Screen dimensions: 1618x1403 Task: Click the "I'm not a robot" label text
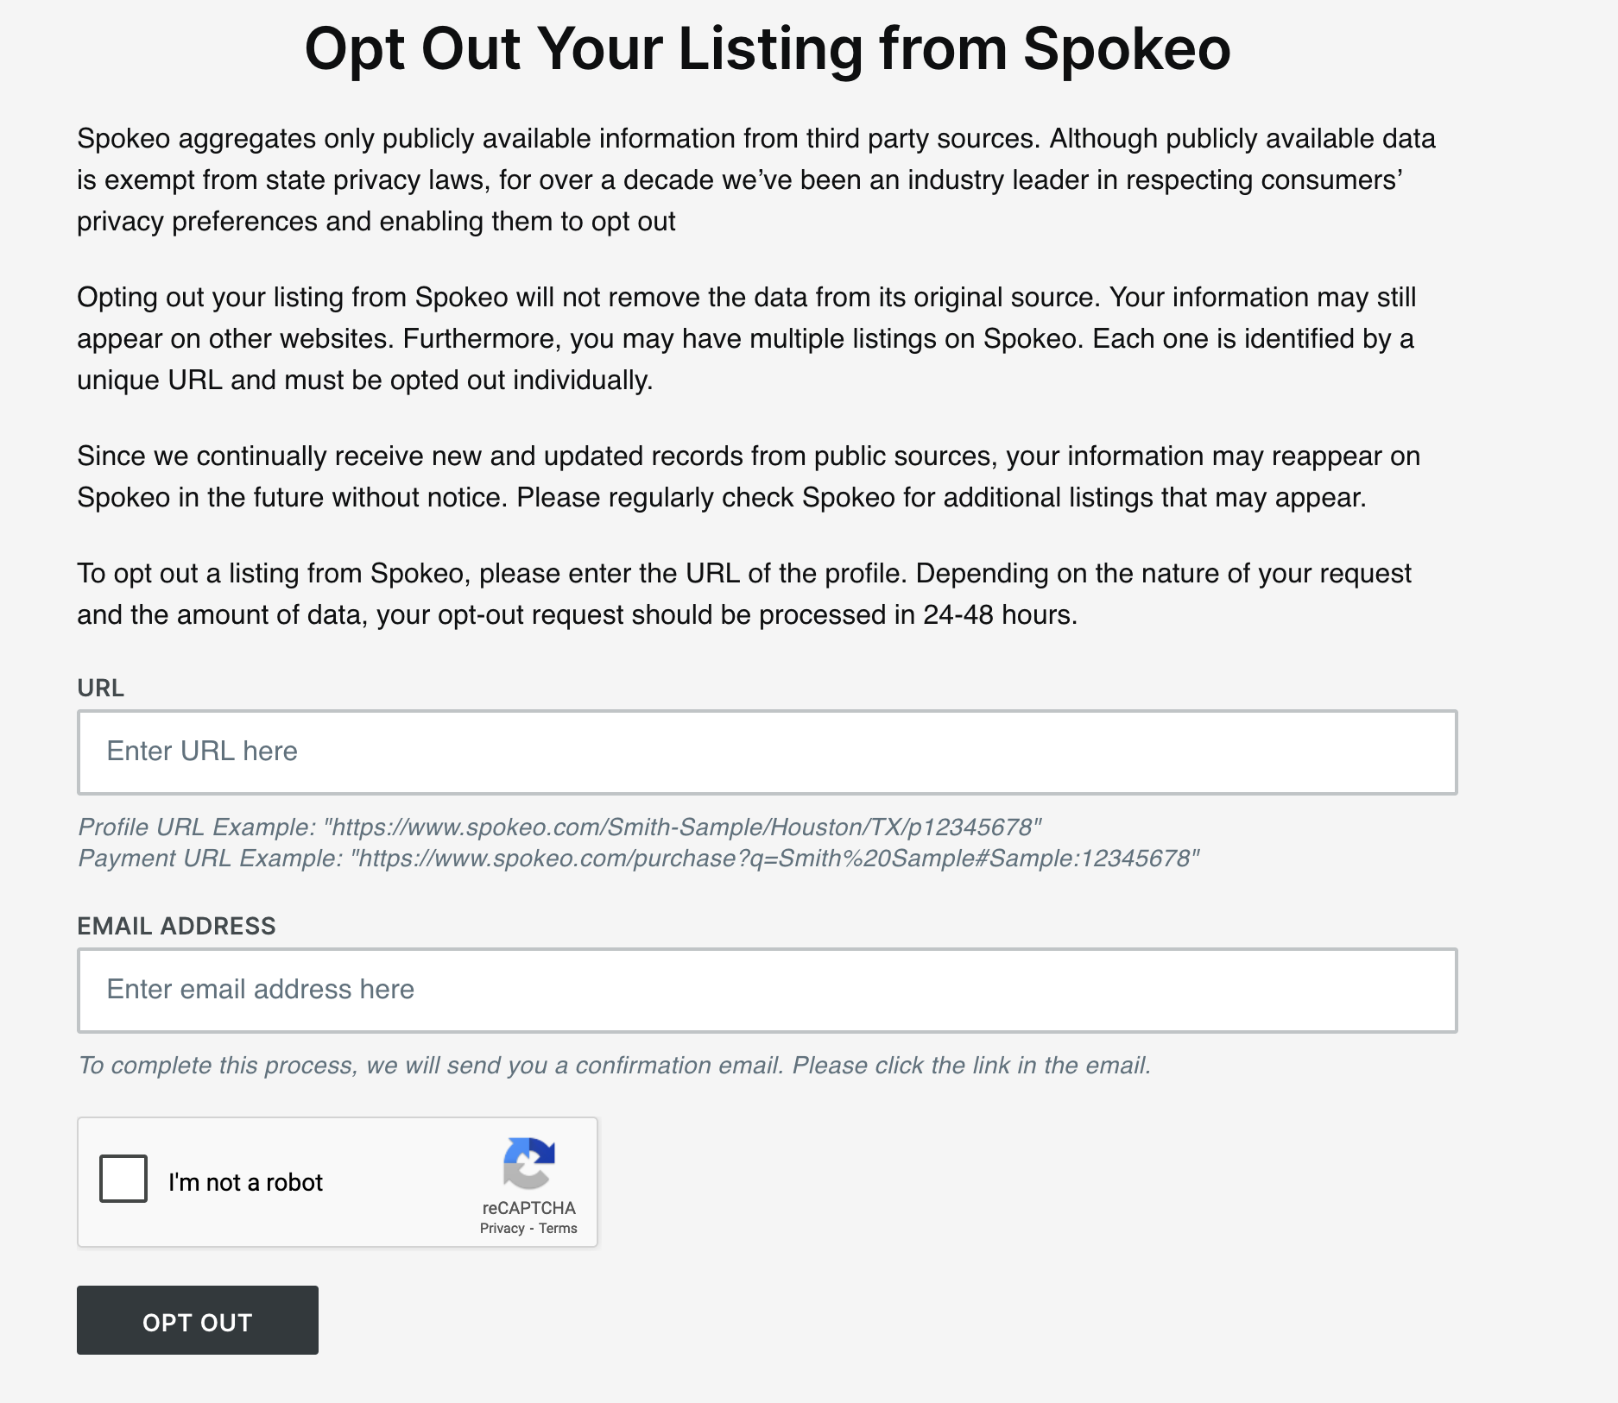pyautogui.click(x=245, y=1182)
